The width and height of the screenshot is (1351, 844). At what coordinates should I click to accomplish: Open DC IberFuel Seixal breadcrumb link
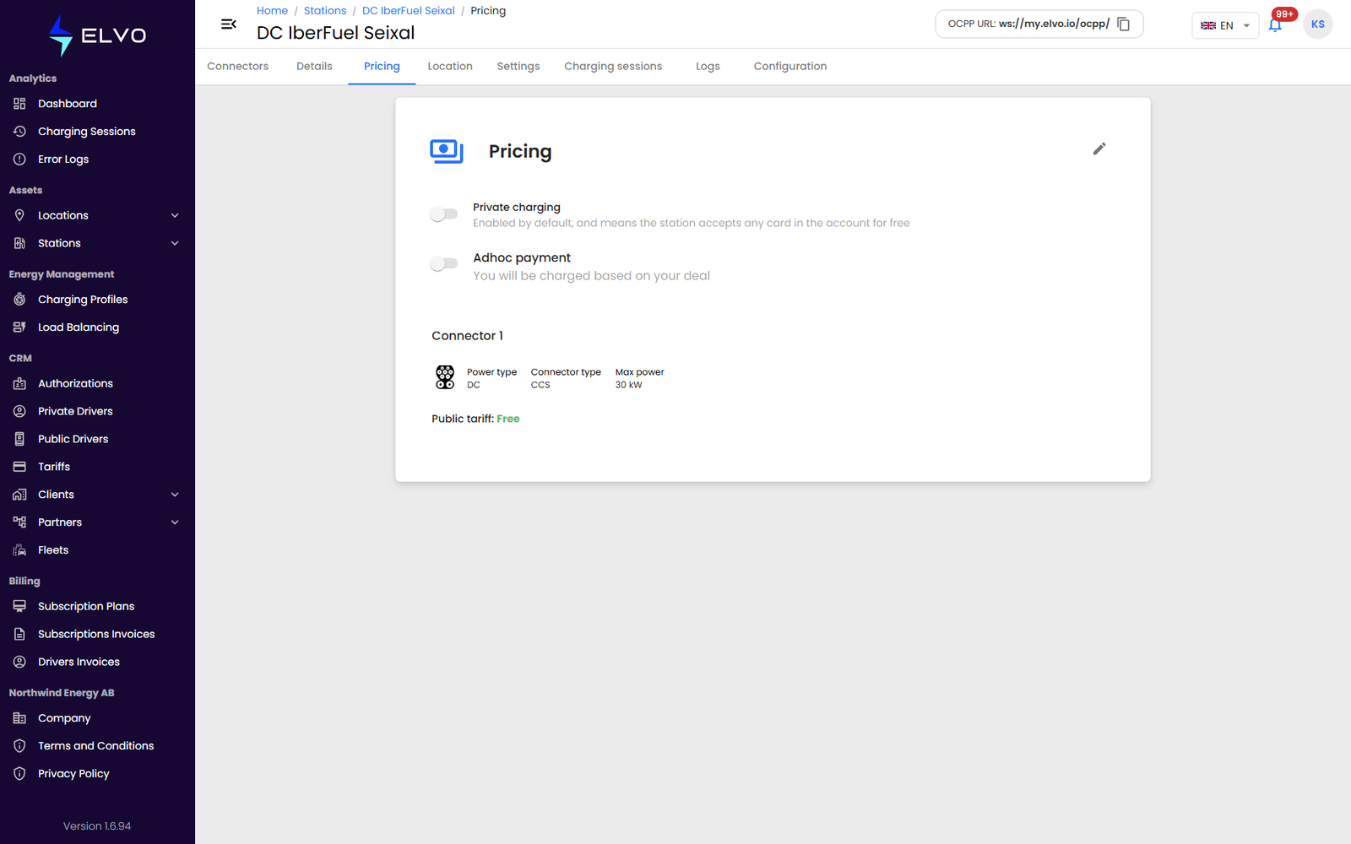click(409, 11)
